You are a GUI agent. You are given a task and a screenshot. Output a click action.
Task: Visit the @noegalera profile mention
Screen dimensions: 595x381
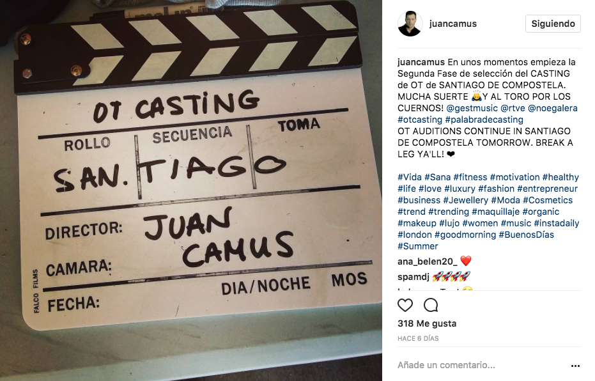552,108
